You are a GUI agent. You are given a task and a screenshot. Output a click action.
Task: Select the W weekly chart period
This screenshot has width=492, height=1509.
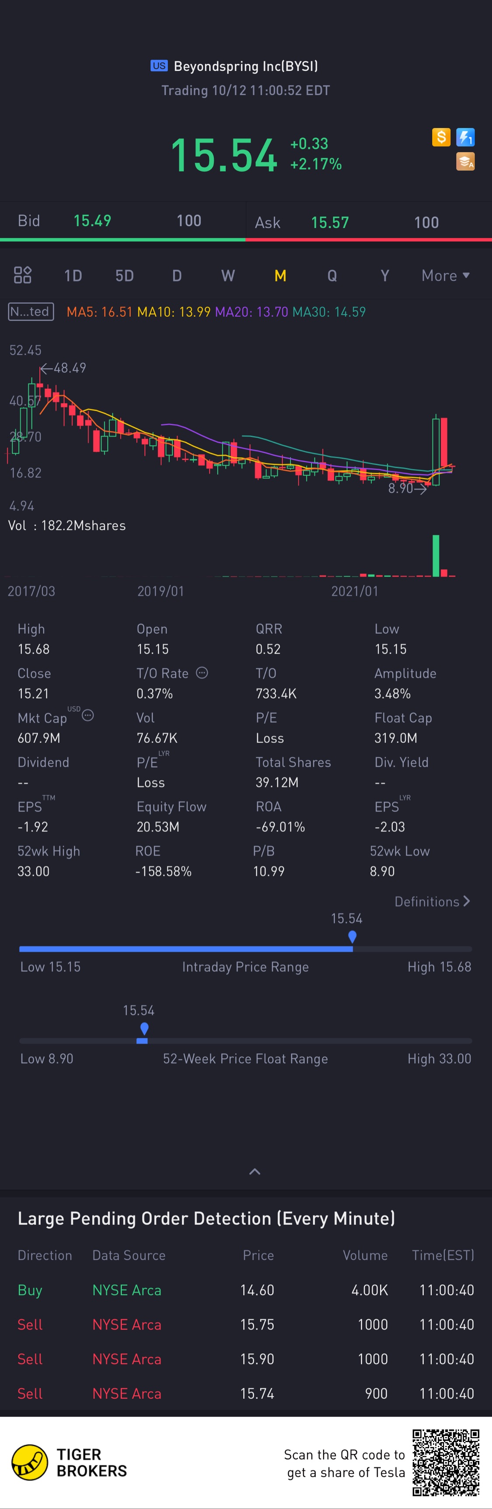pyautogui.click(x=228, y=275)
